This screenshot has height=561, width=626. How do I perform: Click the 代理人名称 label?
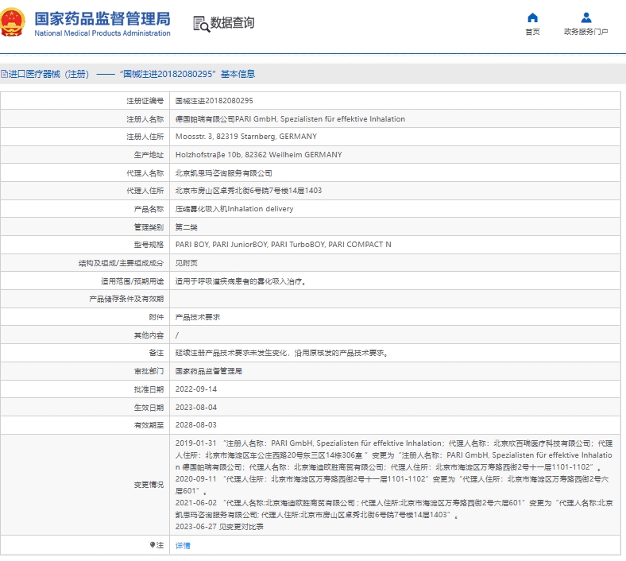click(x=145, y=173)
